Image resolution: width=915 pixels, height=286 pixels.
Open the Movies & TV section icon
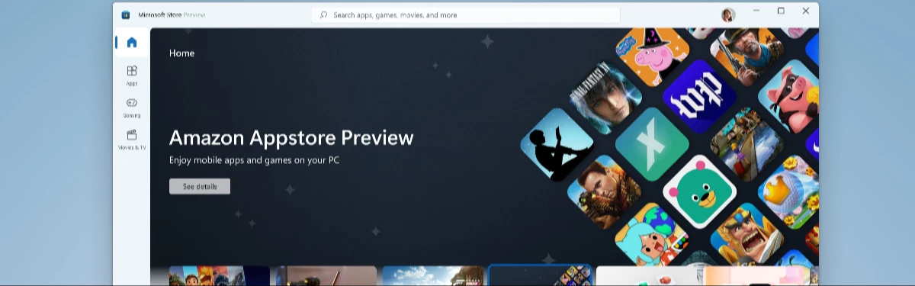click(x=132, y=139)
